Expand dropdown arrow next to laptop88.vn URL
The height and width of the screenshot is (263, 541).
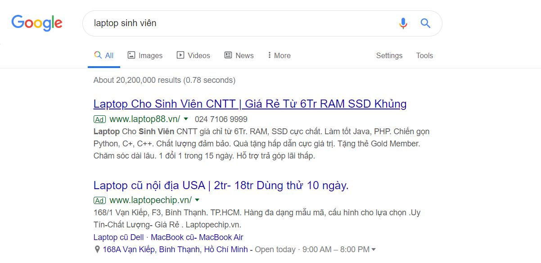[x=186, y=119]
